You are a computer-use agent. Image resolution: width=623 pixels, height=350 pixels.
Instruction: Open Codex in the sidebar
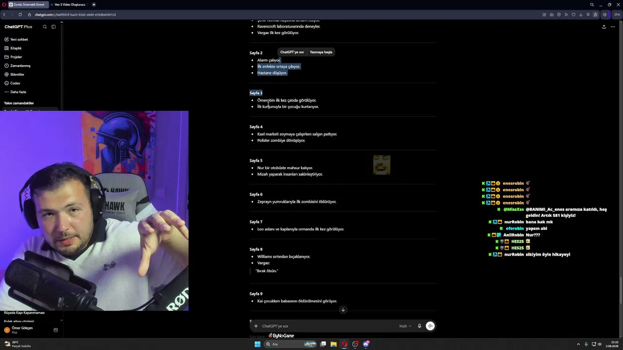(12, 83)
